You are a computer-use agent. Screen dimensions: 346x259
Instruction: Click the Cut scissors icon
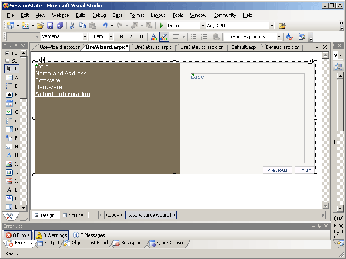click(72, 26)
